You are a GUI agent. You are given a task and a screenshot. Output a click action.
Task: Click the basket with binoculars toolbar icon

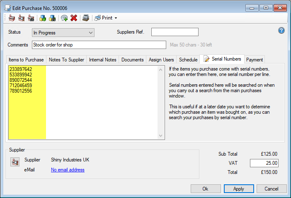pyautogui.click(x=31, y=18)
